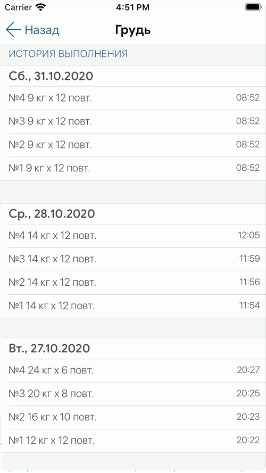Screen dimensions: 266x473
Task: Select set №1 12 кг logged at 20:22
Action: (x=133, y=441)
